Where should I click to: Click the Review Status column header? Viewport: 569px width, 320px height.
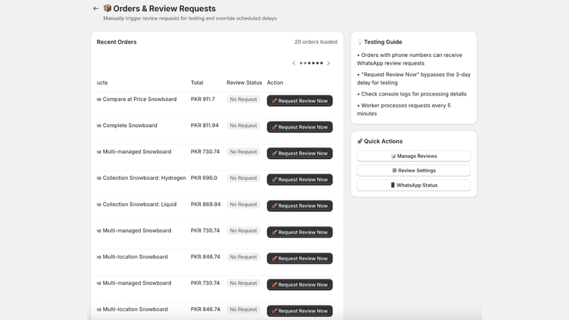click(x=244, y=82)
